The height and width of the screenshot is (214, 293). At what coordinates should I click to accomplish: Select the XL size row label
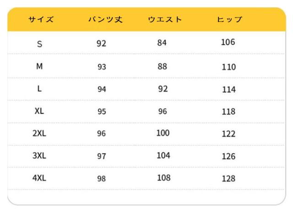[40, 111]
